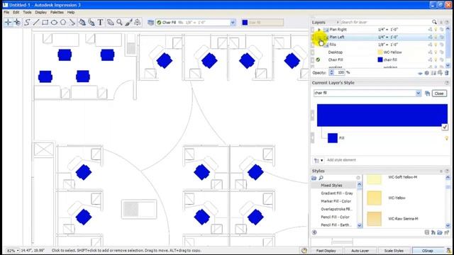This screenshot has width=454, height=255.
Task: Click the Plan Right layer stamp icon
Action: [430, 30]
